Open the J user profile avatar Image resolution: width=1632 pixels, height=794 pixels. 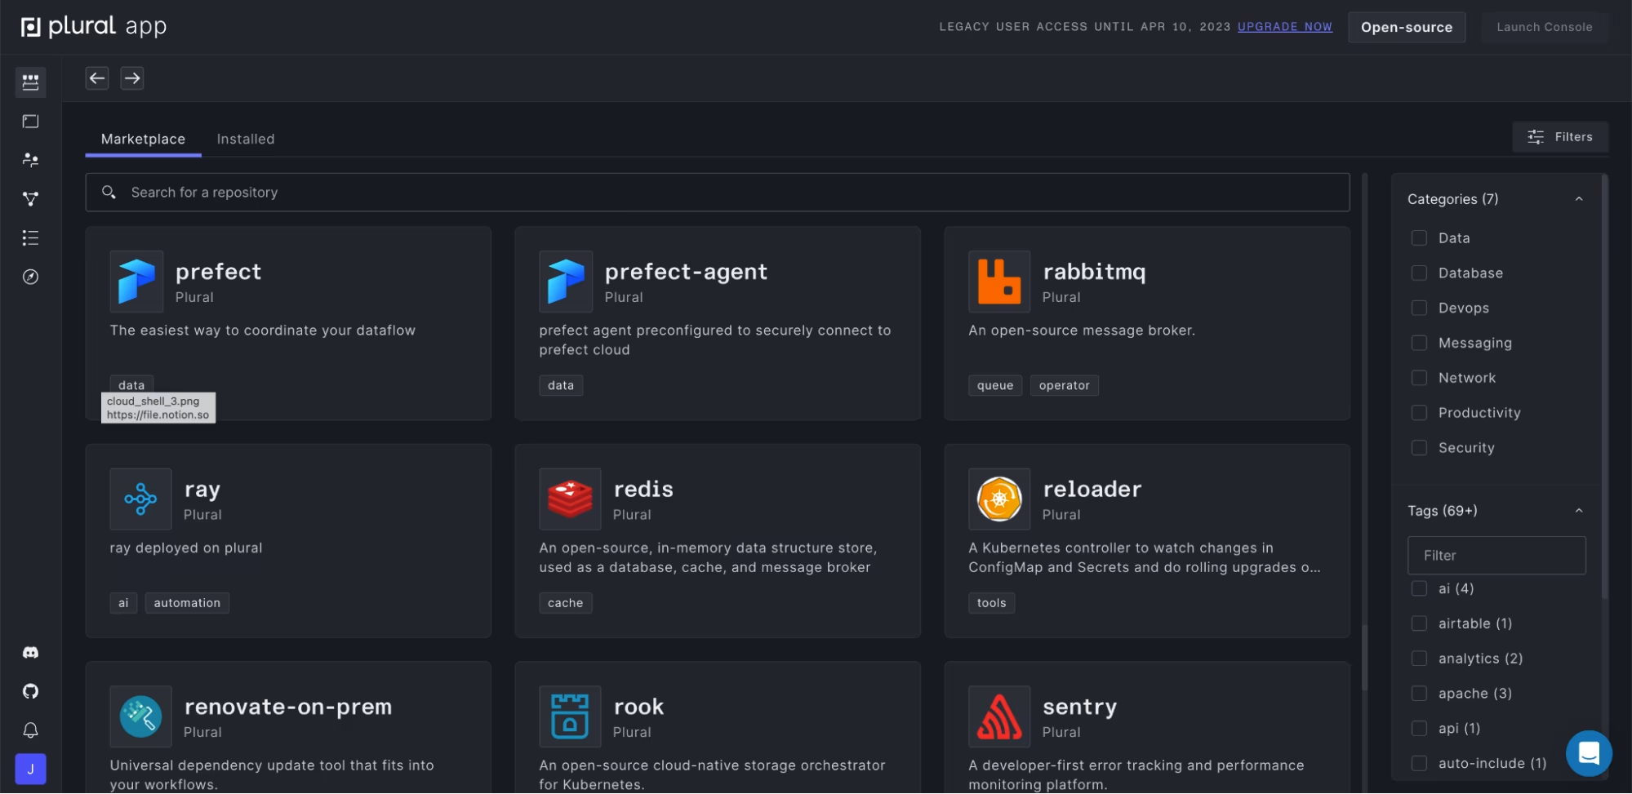pyautogui.click(x=30, y=770)
